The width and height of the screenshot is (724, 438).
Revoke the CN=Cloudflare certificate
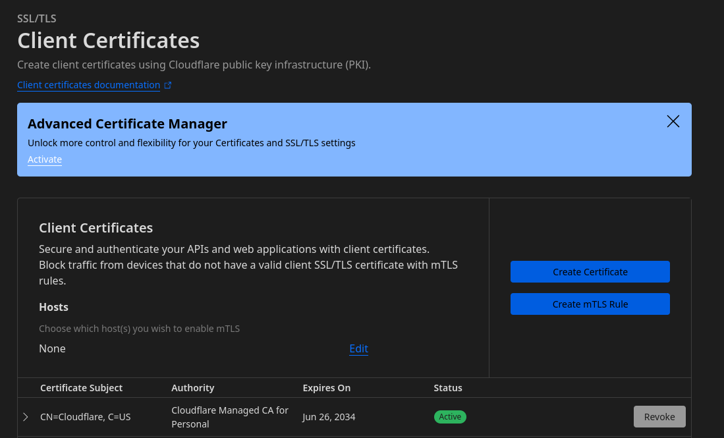(x=659, y=417)
